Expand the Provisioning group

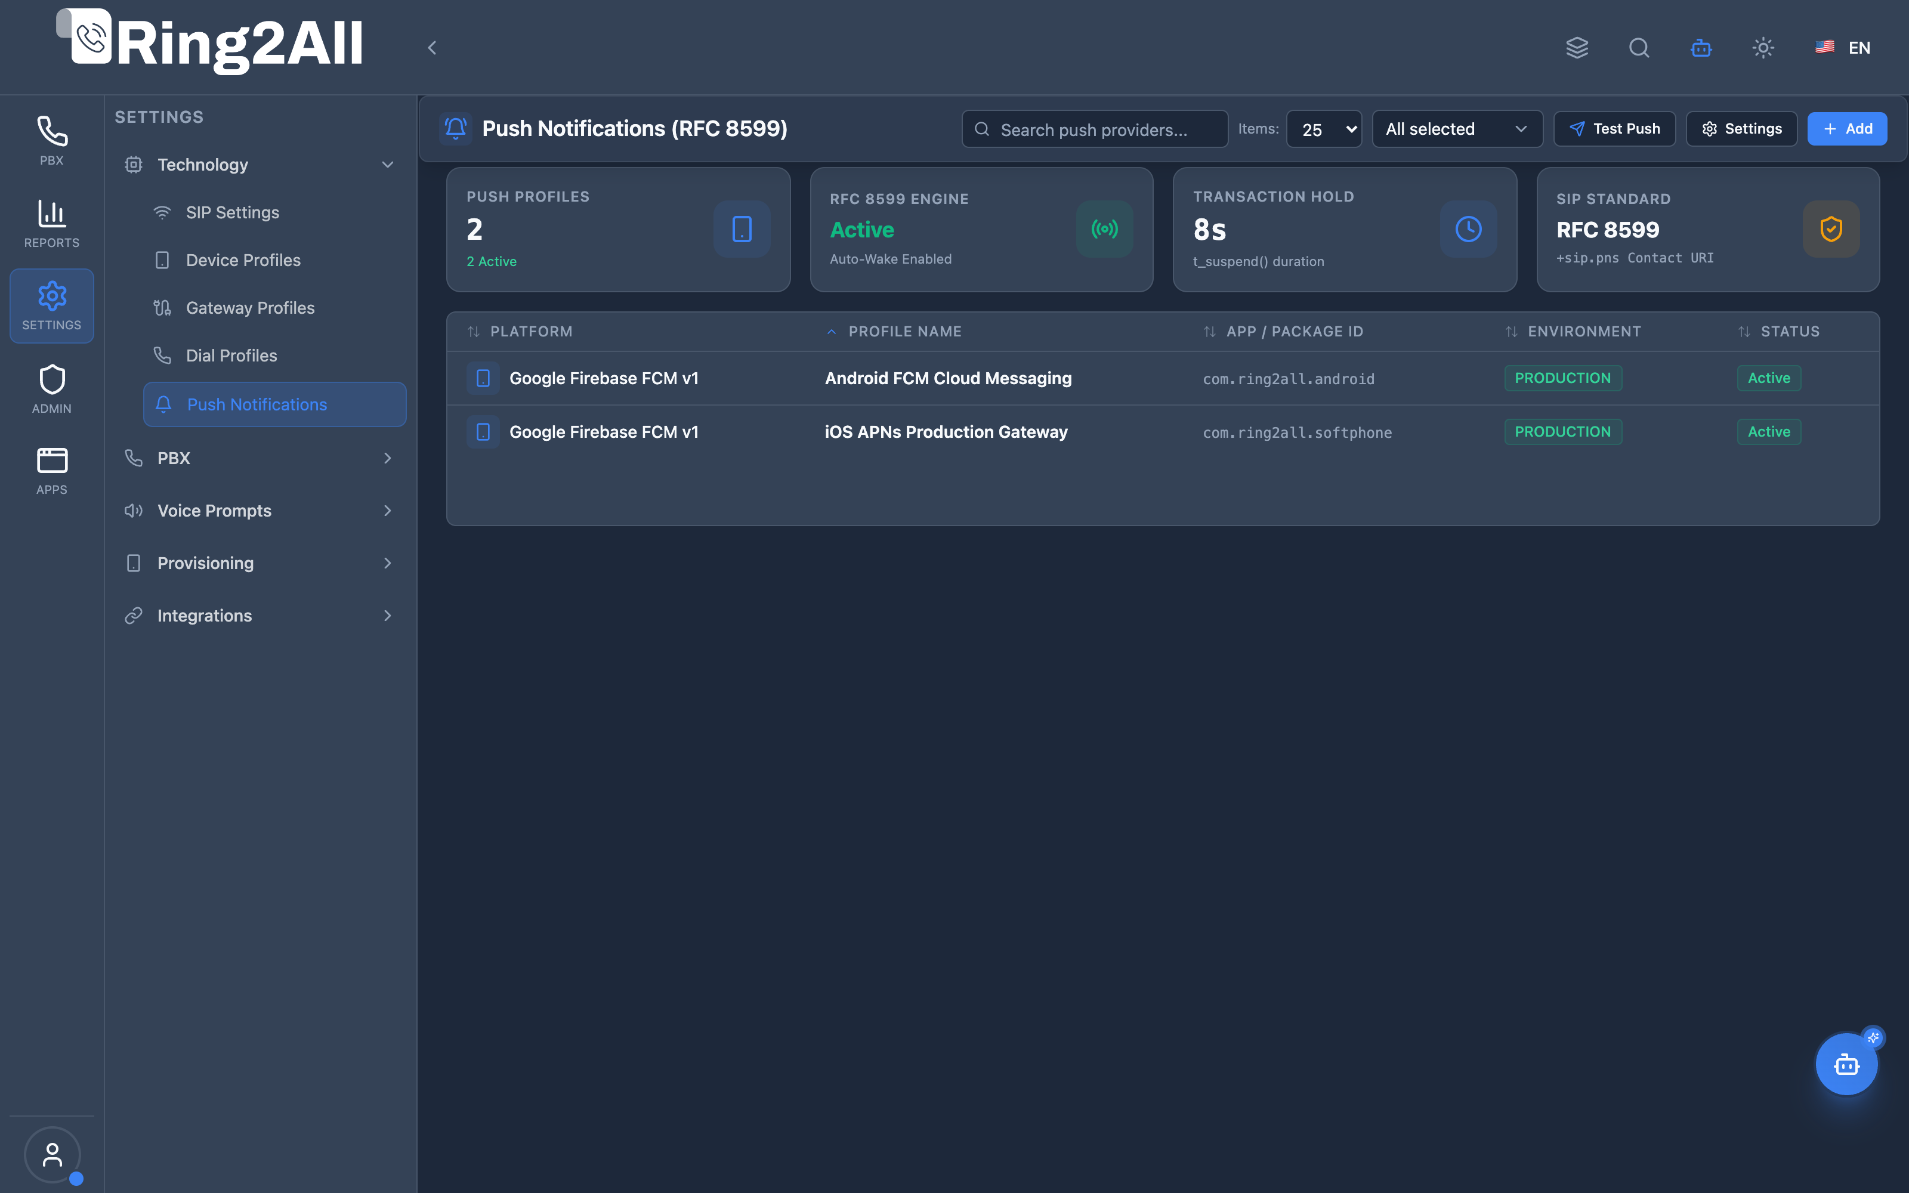(260, 562)
